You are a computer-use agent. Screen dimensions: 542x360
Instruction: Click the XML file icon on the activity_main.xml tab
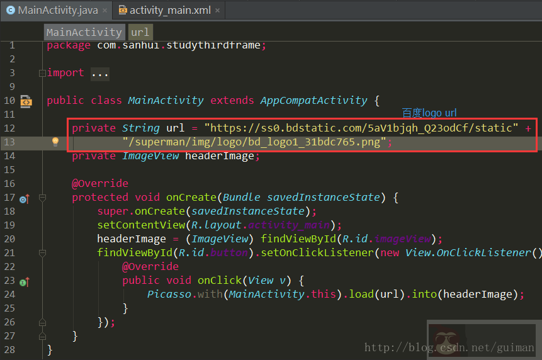click(121, 11)
